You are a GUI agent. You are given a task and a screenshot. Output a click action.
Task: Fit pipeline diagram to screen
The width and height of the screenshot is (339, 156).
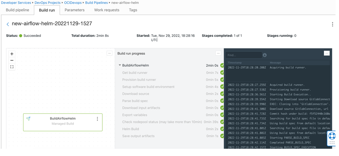pyautogui.click(x=12, y=67)
